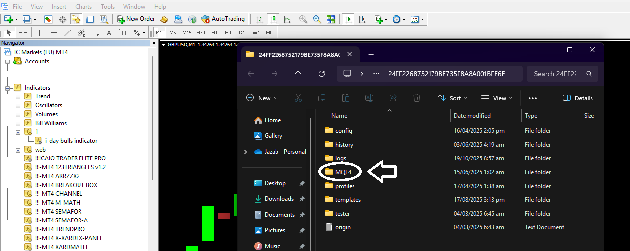Select the H4 timeframe button
The height and width of the screenshot is (251, 630).
(x=228, y=32)
